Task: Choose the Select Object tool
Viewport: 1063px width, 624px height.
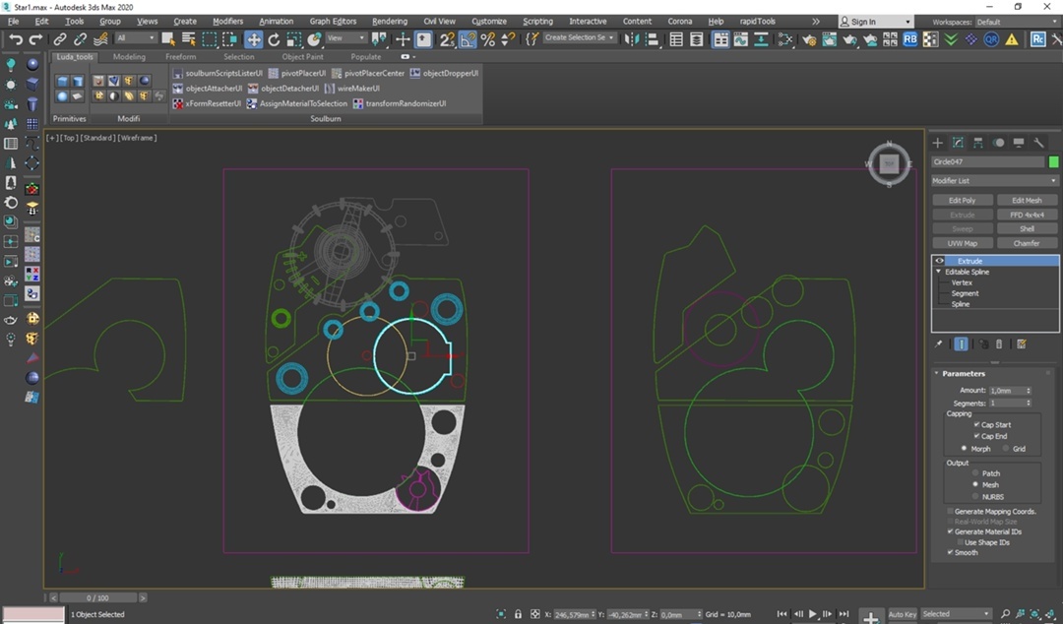Action: tap(168, 39)
